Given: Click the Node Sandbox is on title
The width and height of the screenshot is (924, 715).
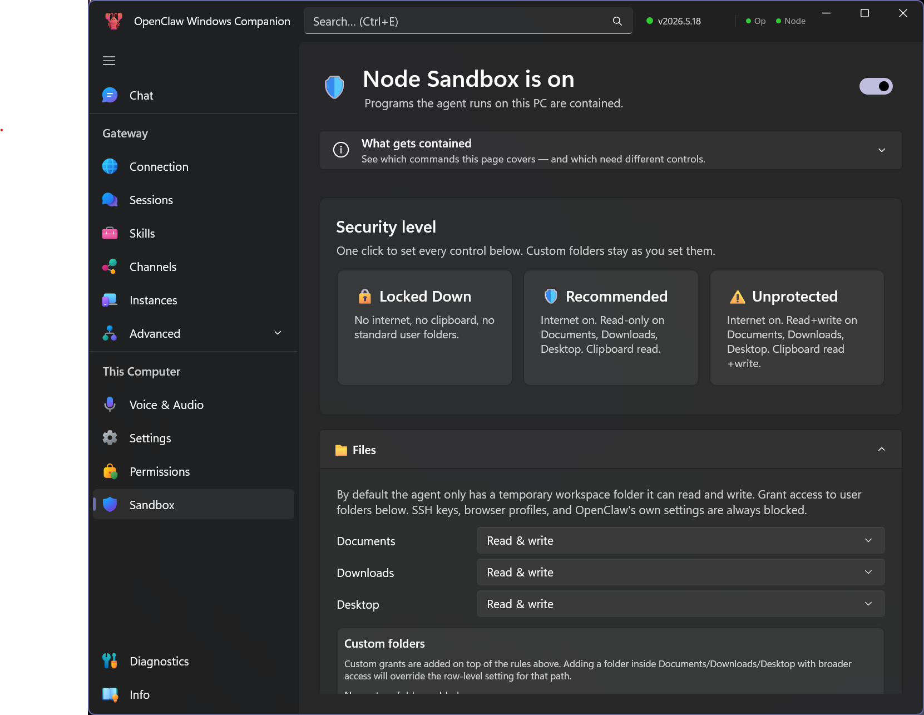Looking at the screenshot, I should click(x=468, y=79).
